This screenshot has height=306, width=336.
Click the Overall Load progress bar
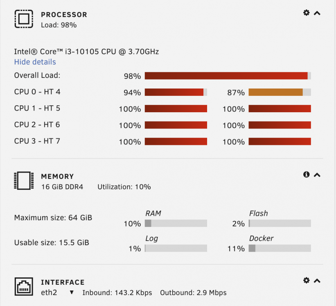(x=228, y=76)
